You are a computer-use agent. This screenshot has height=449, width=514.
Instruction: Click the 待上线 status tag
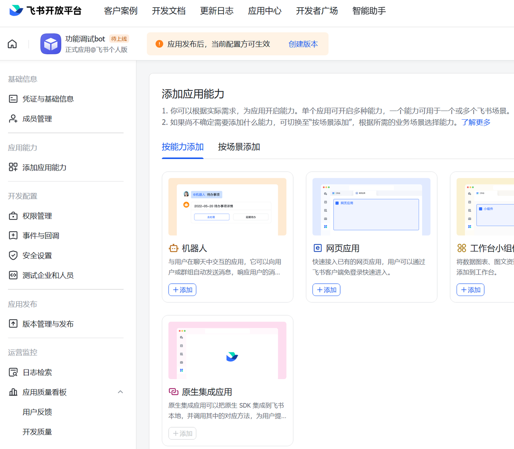(119, 39)
